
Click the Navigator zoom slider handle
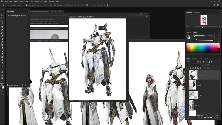[x=203, y=27]
